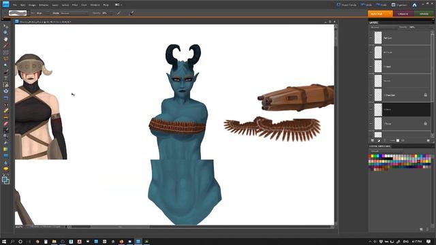Open the Organizer
The width and height of the screenshot is (436, 245).
pos(399,5)
